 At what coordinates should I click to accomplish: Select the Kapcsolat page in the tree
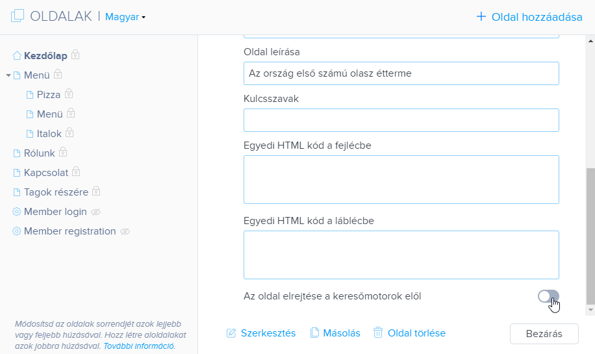(46, 173)
